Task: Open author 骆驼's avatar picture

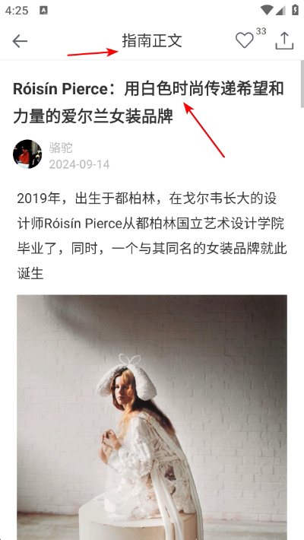Action: coord(27,154)
